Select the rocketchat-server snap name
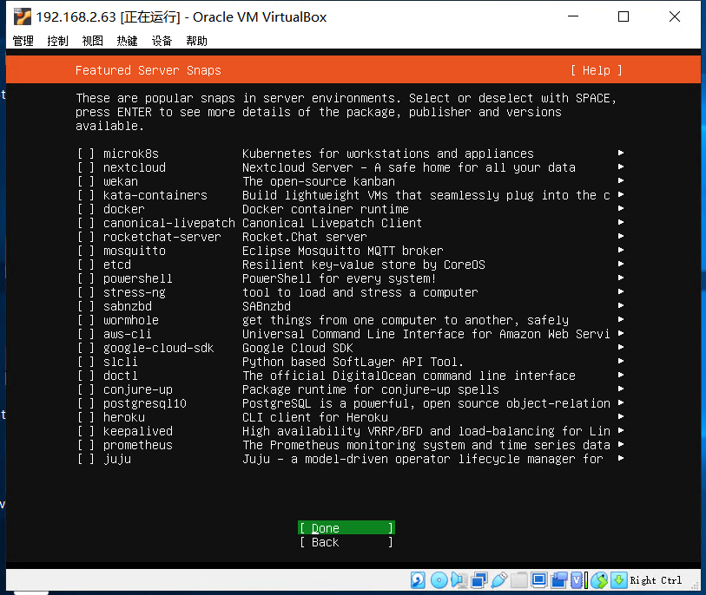 [162, 237]
